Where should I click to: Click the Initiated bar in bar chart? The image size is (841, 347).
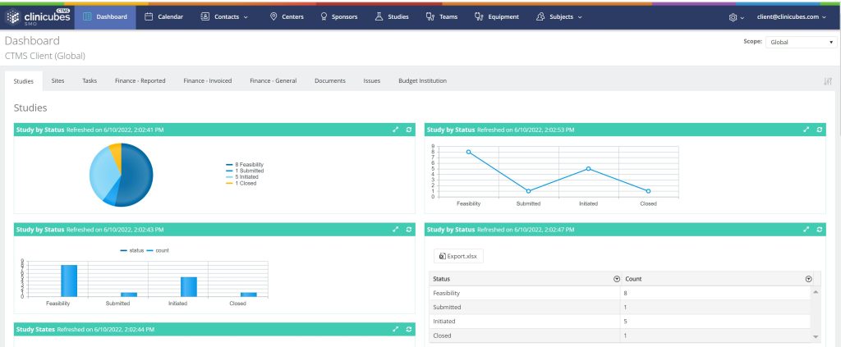click(x=189, y=286)
